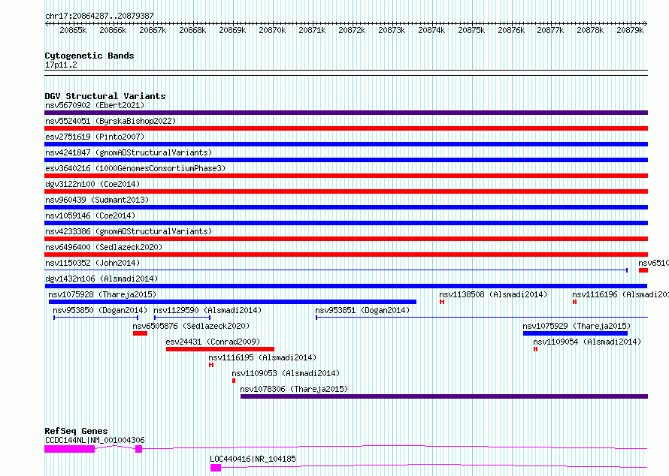The width and height of the screenshot is (669, 476).
Task: Click the red nsv1138508 (Alsmadi2014) marker
Action: (442, 302)
